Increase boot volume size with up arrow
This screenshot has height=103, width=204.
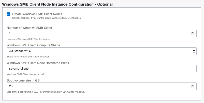click(x=192, y=86)
